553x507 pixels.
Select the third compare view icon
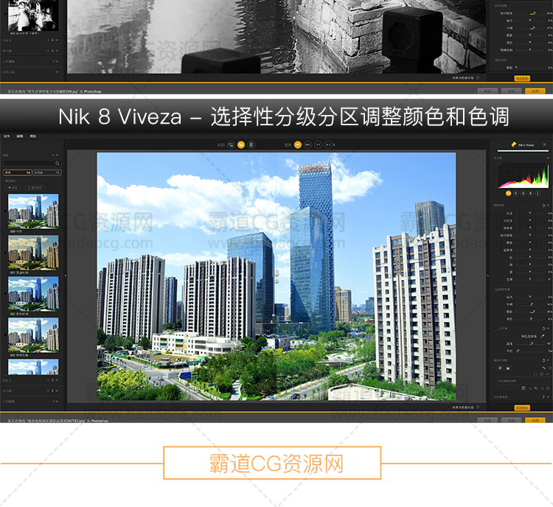click(251, 144)
